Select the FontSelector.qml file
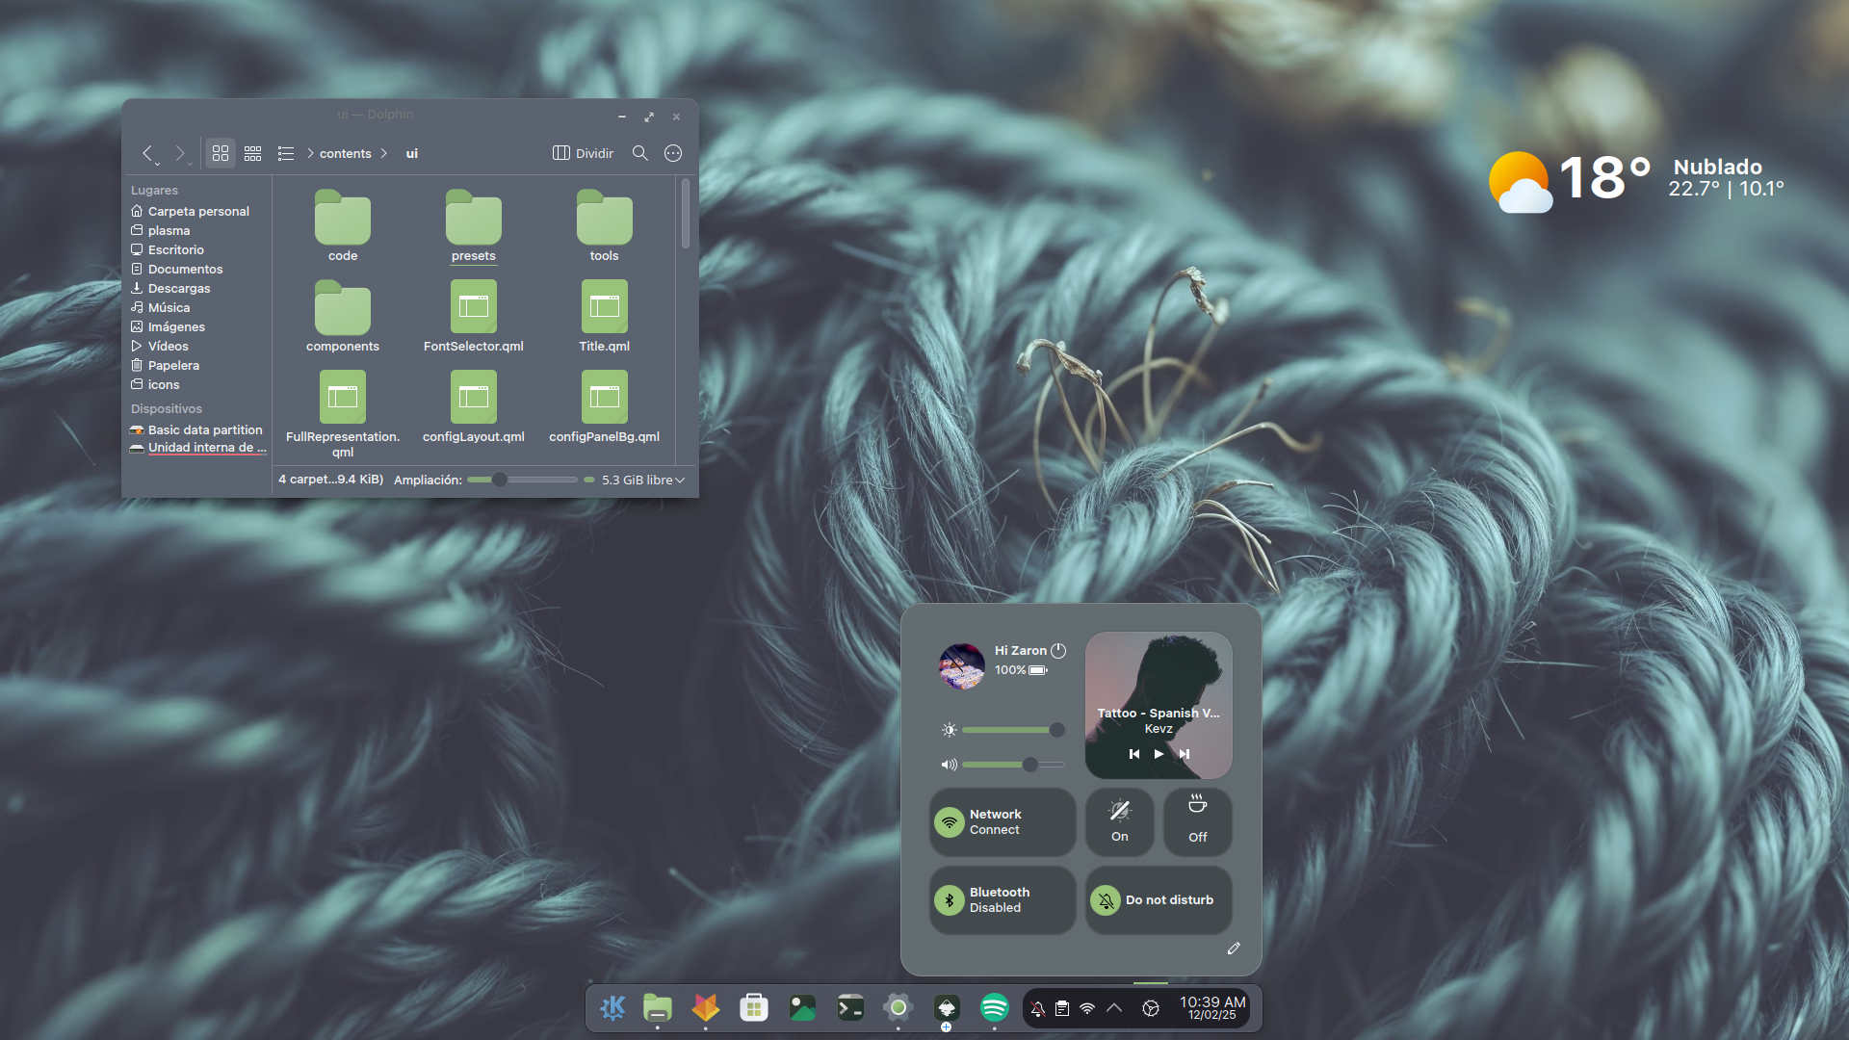 coord(474,316)
